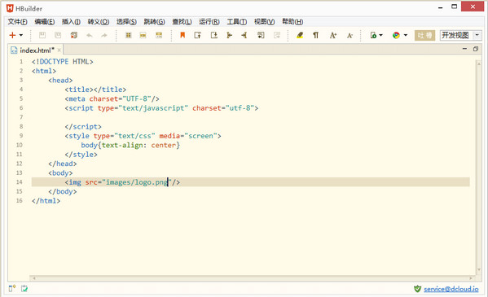Open the 选择(S) menu
The width and height of the screenshot is (488, 297).
[x=126, y=21]
